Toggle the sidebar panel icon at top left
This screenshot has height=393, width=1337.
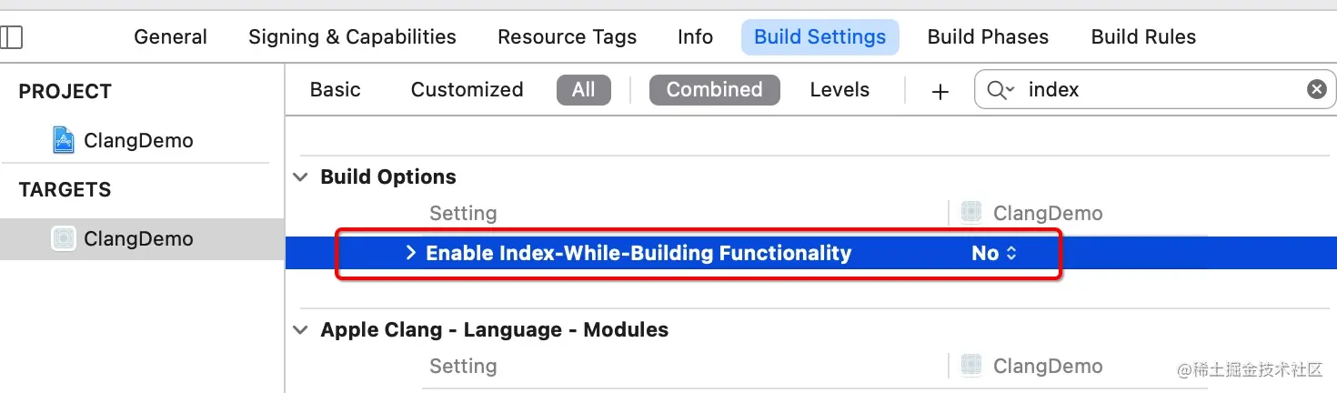[11, 37]
